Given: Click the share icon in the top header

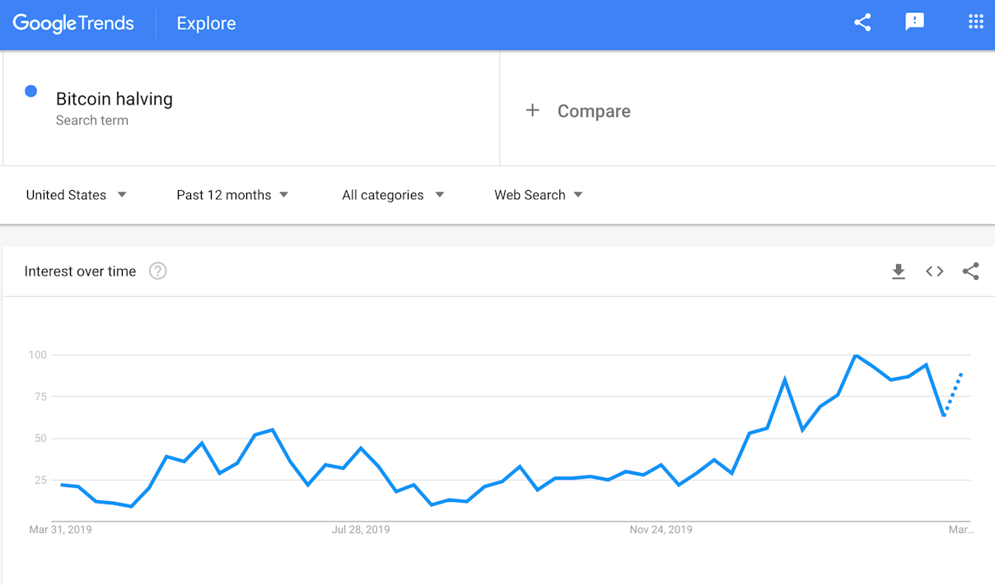Looking at the screenshot, I should pos(862,23).
